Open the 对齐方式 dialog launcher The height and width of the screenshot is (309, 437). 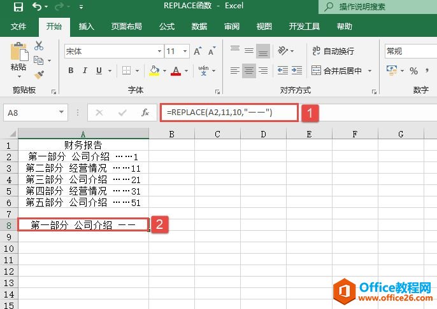coord(374,92)
